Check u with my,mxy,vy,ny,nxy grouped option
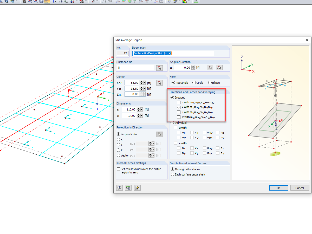 point(179,102)
